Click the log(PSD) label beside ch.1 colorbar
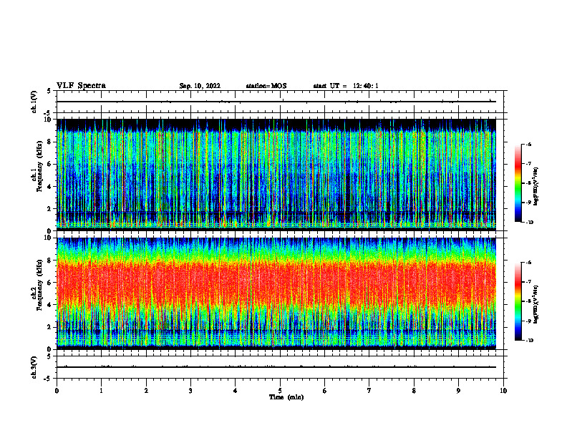This screenshot has width=567, height=438. pos(536,186)
